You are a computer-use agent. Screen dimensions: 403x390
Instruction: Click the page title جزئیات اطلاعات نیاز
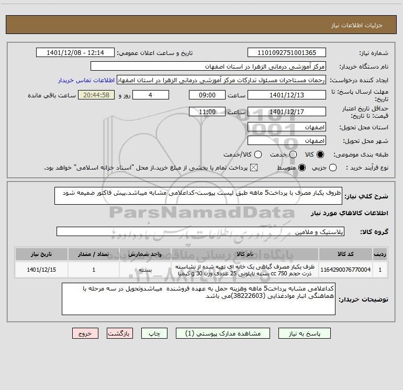[357, 25]
